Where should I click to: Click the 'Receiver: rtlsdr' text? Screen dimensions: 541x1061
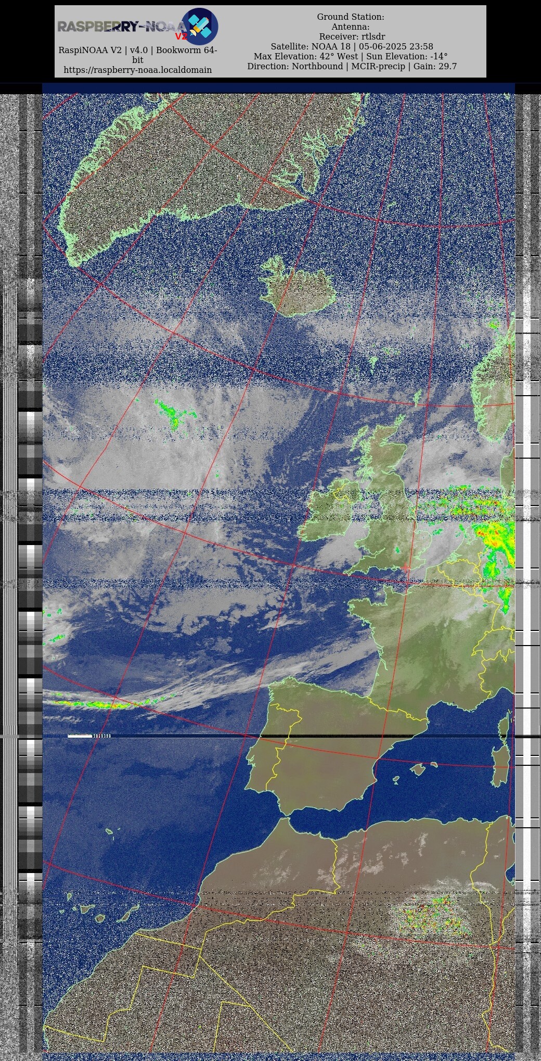click(x=352, y=36)
